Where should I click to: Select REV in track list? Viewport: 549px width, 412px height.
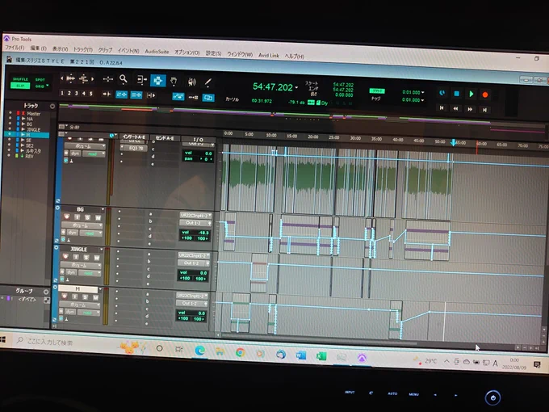(x=29, y=156)
